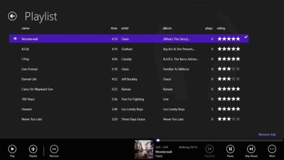This screenshot has width=284, height=160.
Task: Select the song Heaven
Action: [27, 109]
